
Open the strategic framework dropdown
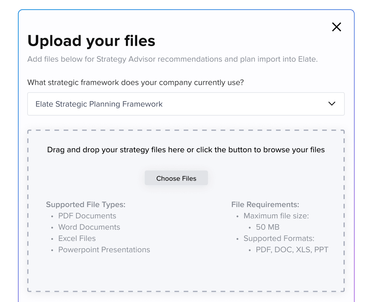point(186,104)
